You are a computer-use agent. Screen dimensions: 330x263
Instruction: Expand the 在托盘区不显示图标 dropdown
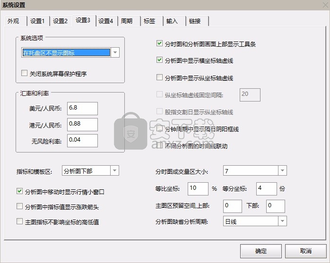coord(115,52)
